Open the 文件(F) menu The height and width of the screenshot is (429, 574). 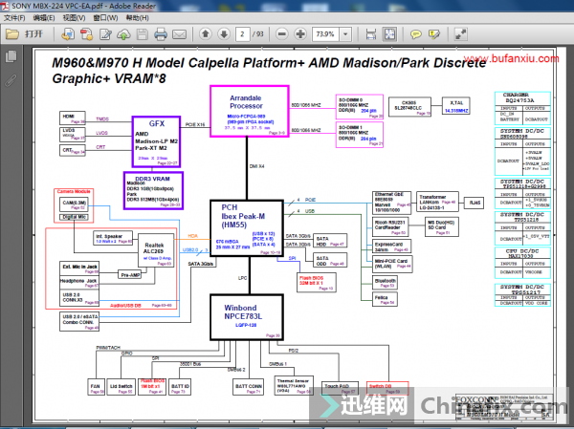click(x=14, y=18)
